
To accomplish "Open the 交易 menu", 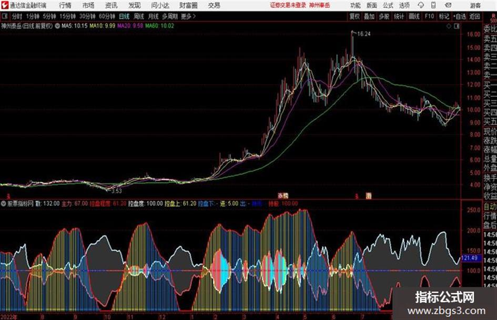I will click(214, 5).
